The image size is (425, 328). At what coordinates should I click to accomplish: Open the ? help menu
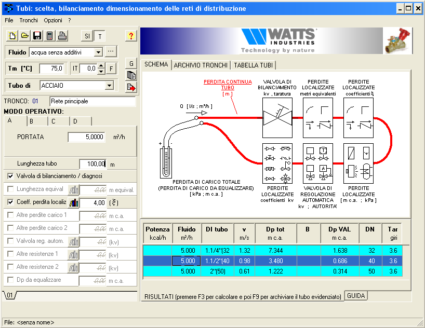point(70,20)
